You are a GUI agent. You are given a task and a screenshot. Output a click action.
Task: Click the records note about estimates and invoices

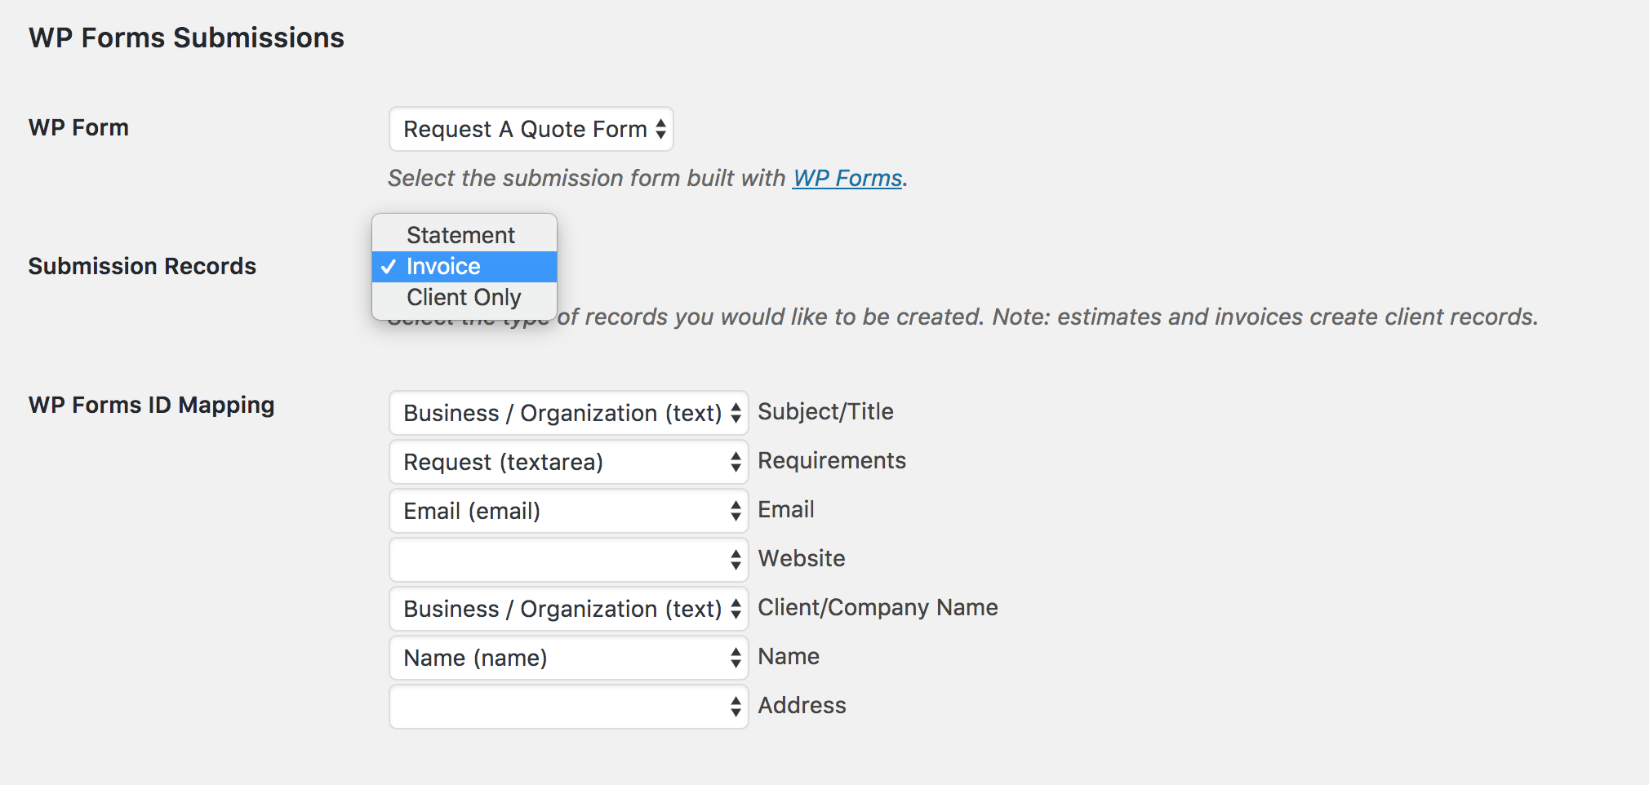[x=1047, y=317]
